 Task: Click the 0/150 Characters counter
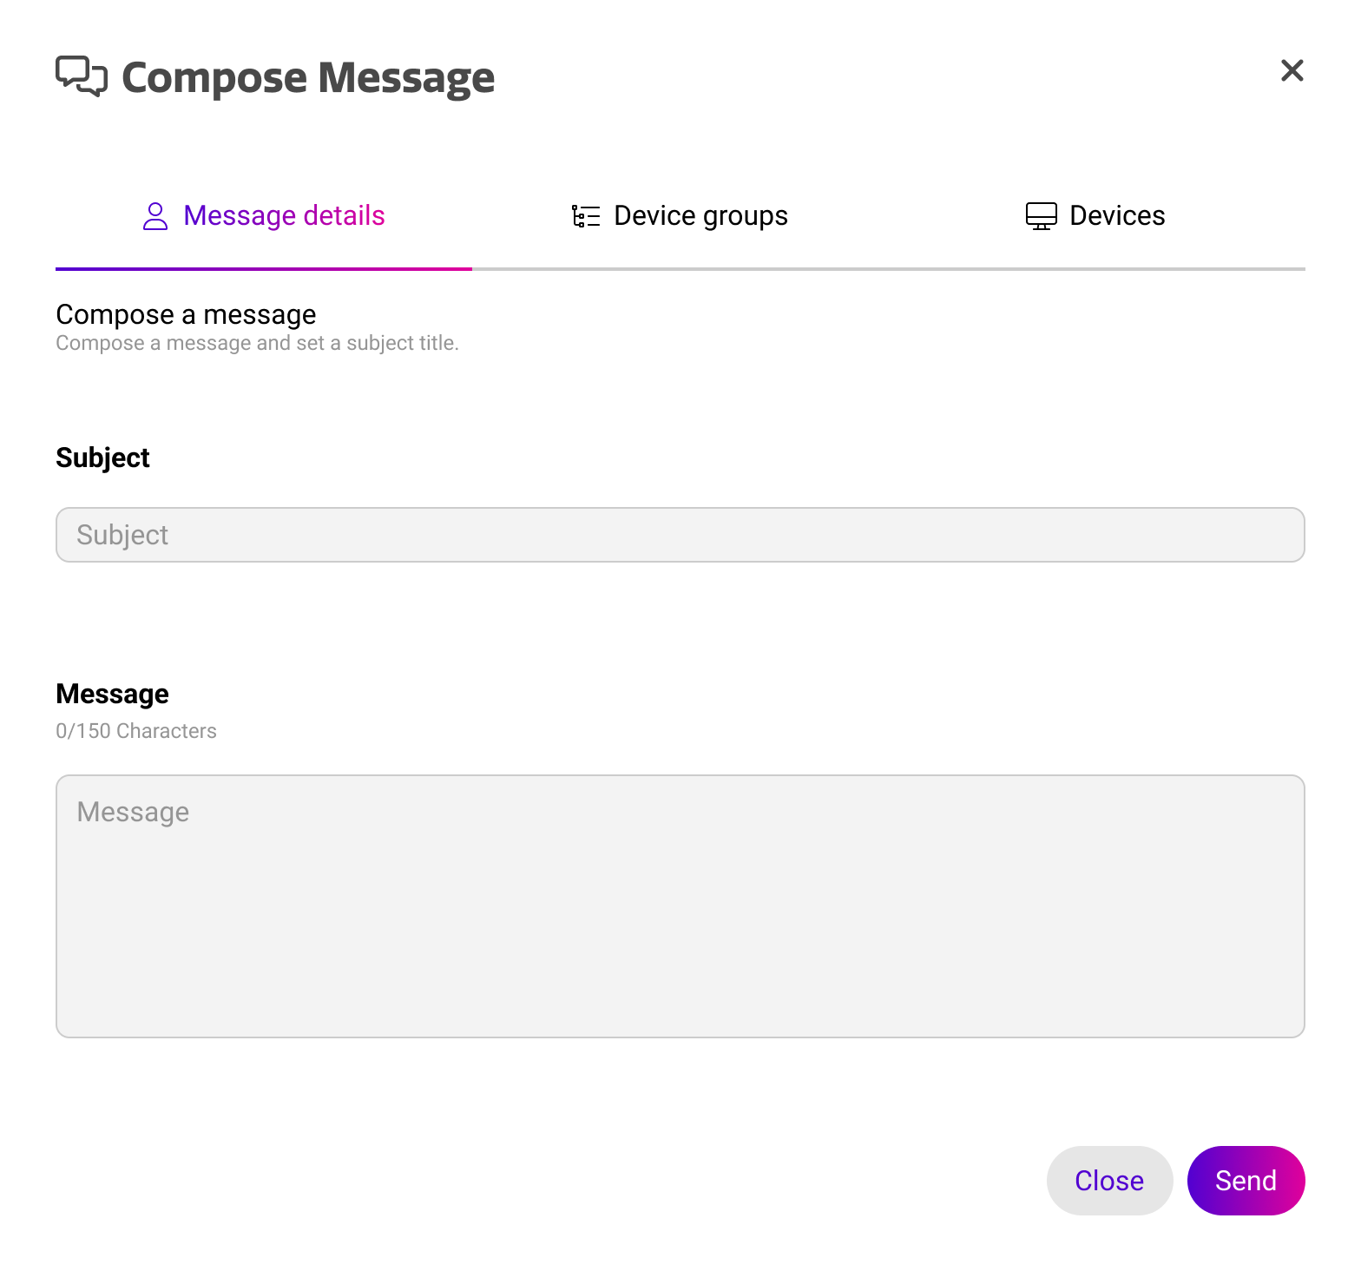coord(136,731)
